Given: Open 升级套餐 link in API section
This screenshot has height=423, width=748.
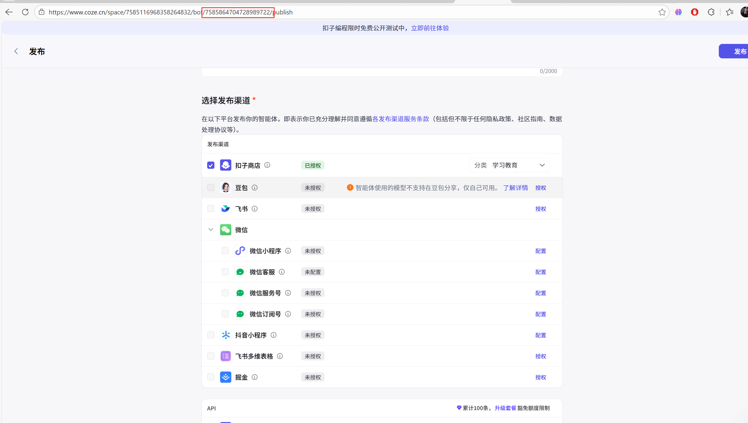Looking at the screenshot, I should coord(505,408).
